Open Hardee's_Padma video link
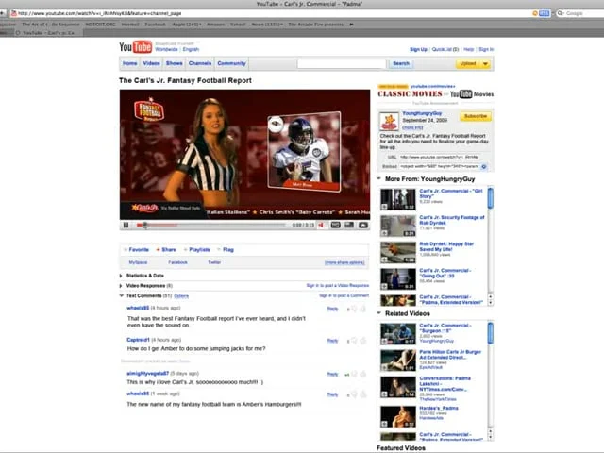This screenshot has height=453, width=604. click(438, 408)
